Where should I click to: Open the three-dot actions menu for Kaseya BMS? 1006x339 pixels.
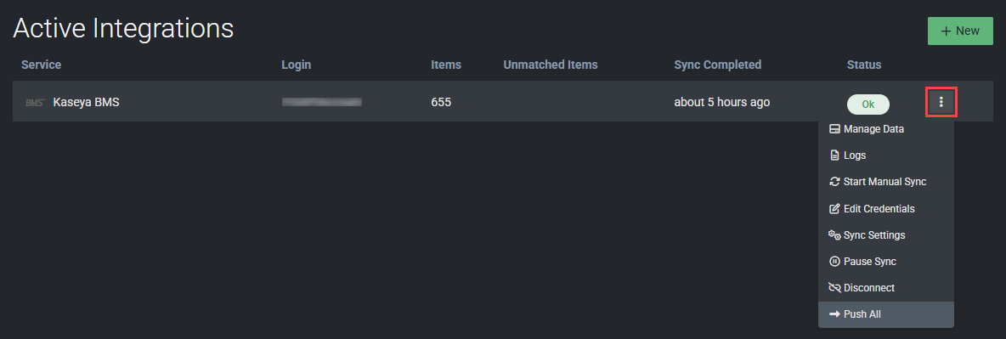941,102
